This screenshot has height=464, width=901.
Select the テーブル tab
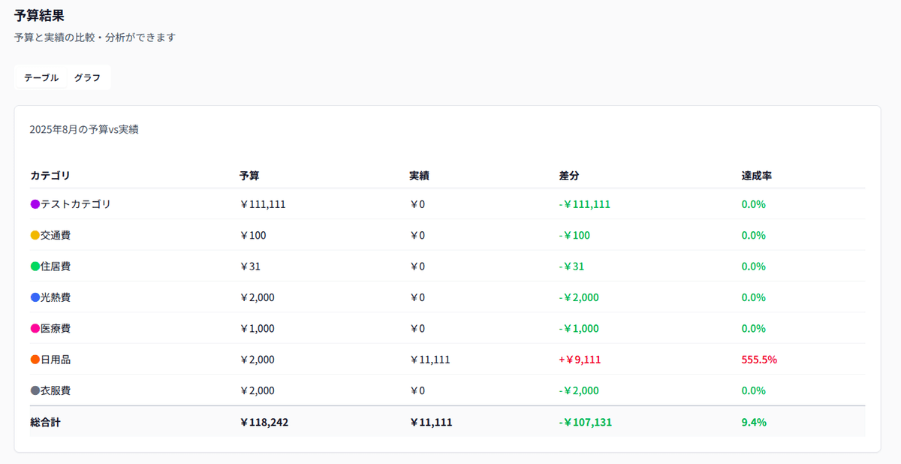tap(41, 77)
